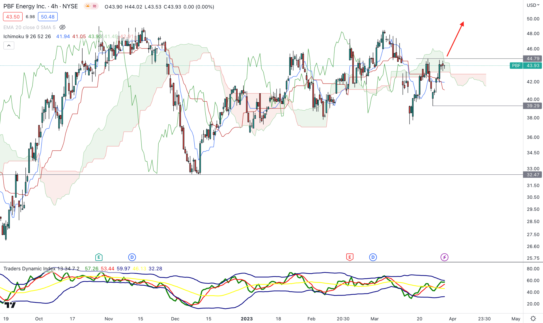Click the TradingView logo icon
The image size is (543, 323).
coord(10,305)
